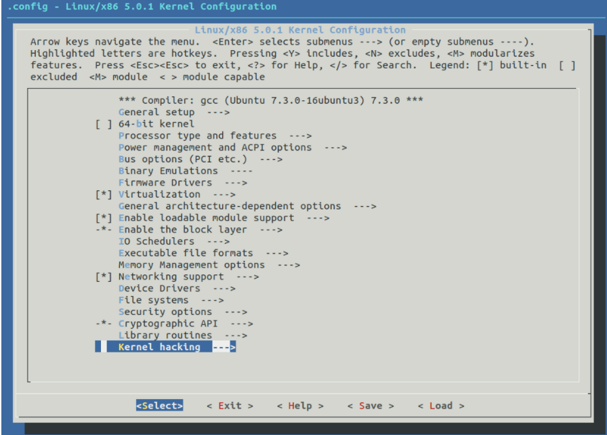The image size is (607, 435).
Task: Toggle the Virtualization checkbox
Action: coord(104,194)
